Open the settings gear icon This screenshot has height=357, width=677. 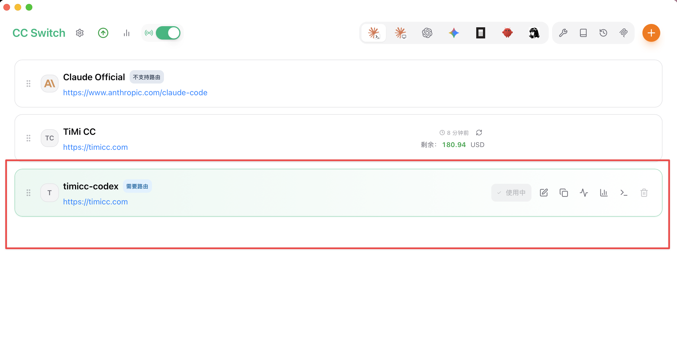coord(80,33)
